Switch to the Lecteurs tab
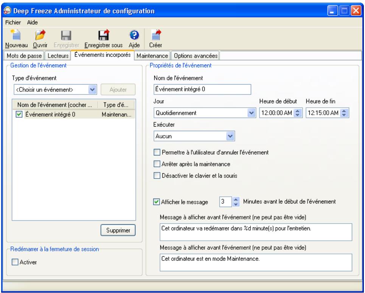Screen dimensions: 365x293 click(x=58, y=56)
